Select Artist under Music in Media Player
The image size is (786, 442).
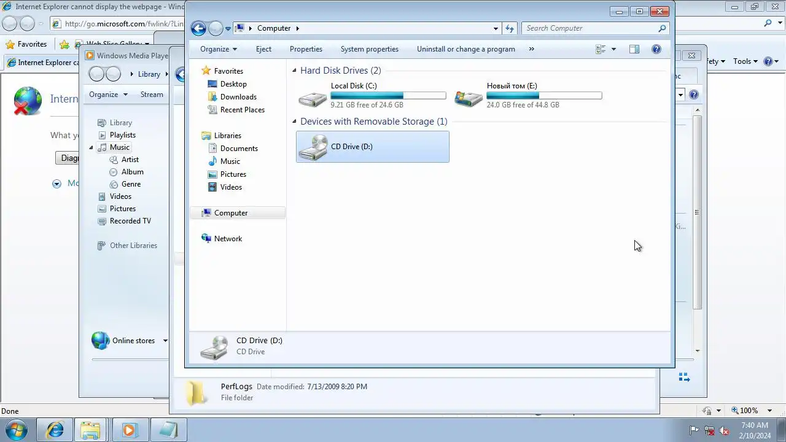click(x=130, y=160)
